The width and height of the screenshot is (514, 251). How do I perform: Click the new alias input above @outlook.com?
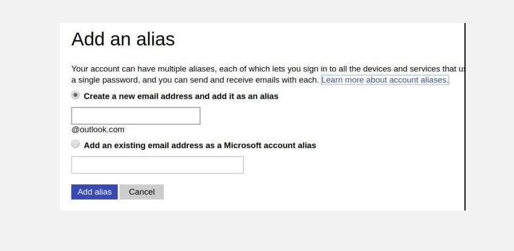pos(135,116)
